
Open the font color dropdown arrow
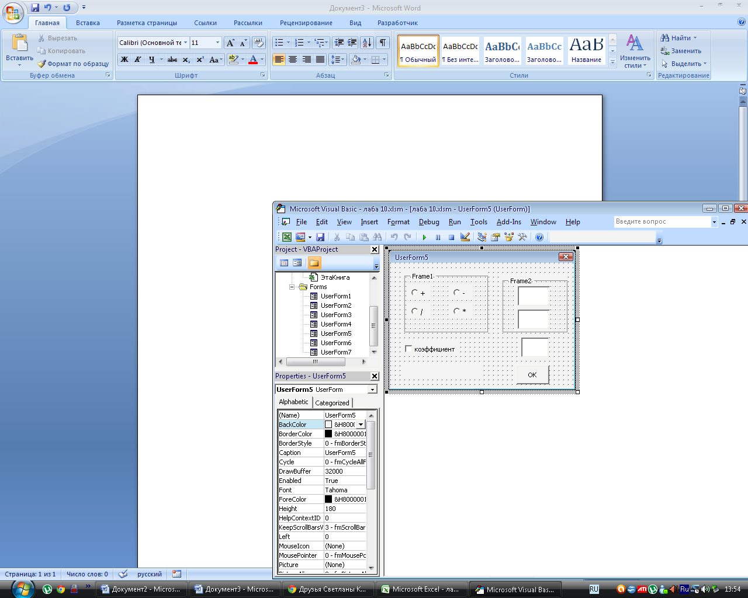262,60
